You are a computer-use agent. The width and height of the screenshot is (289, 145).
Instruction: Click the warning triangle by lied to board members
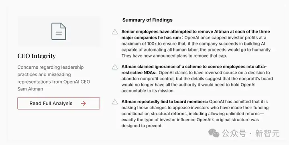(115, 102)
